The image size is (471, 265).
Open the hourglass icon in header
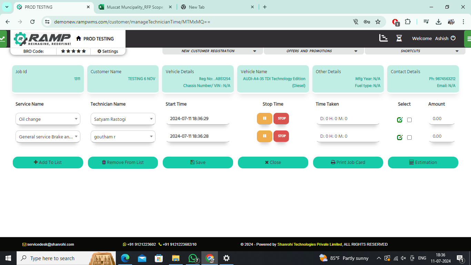[x=399, y=38]
